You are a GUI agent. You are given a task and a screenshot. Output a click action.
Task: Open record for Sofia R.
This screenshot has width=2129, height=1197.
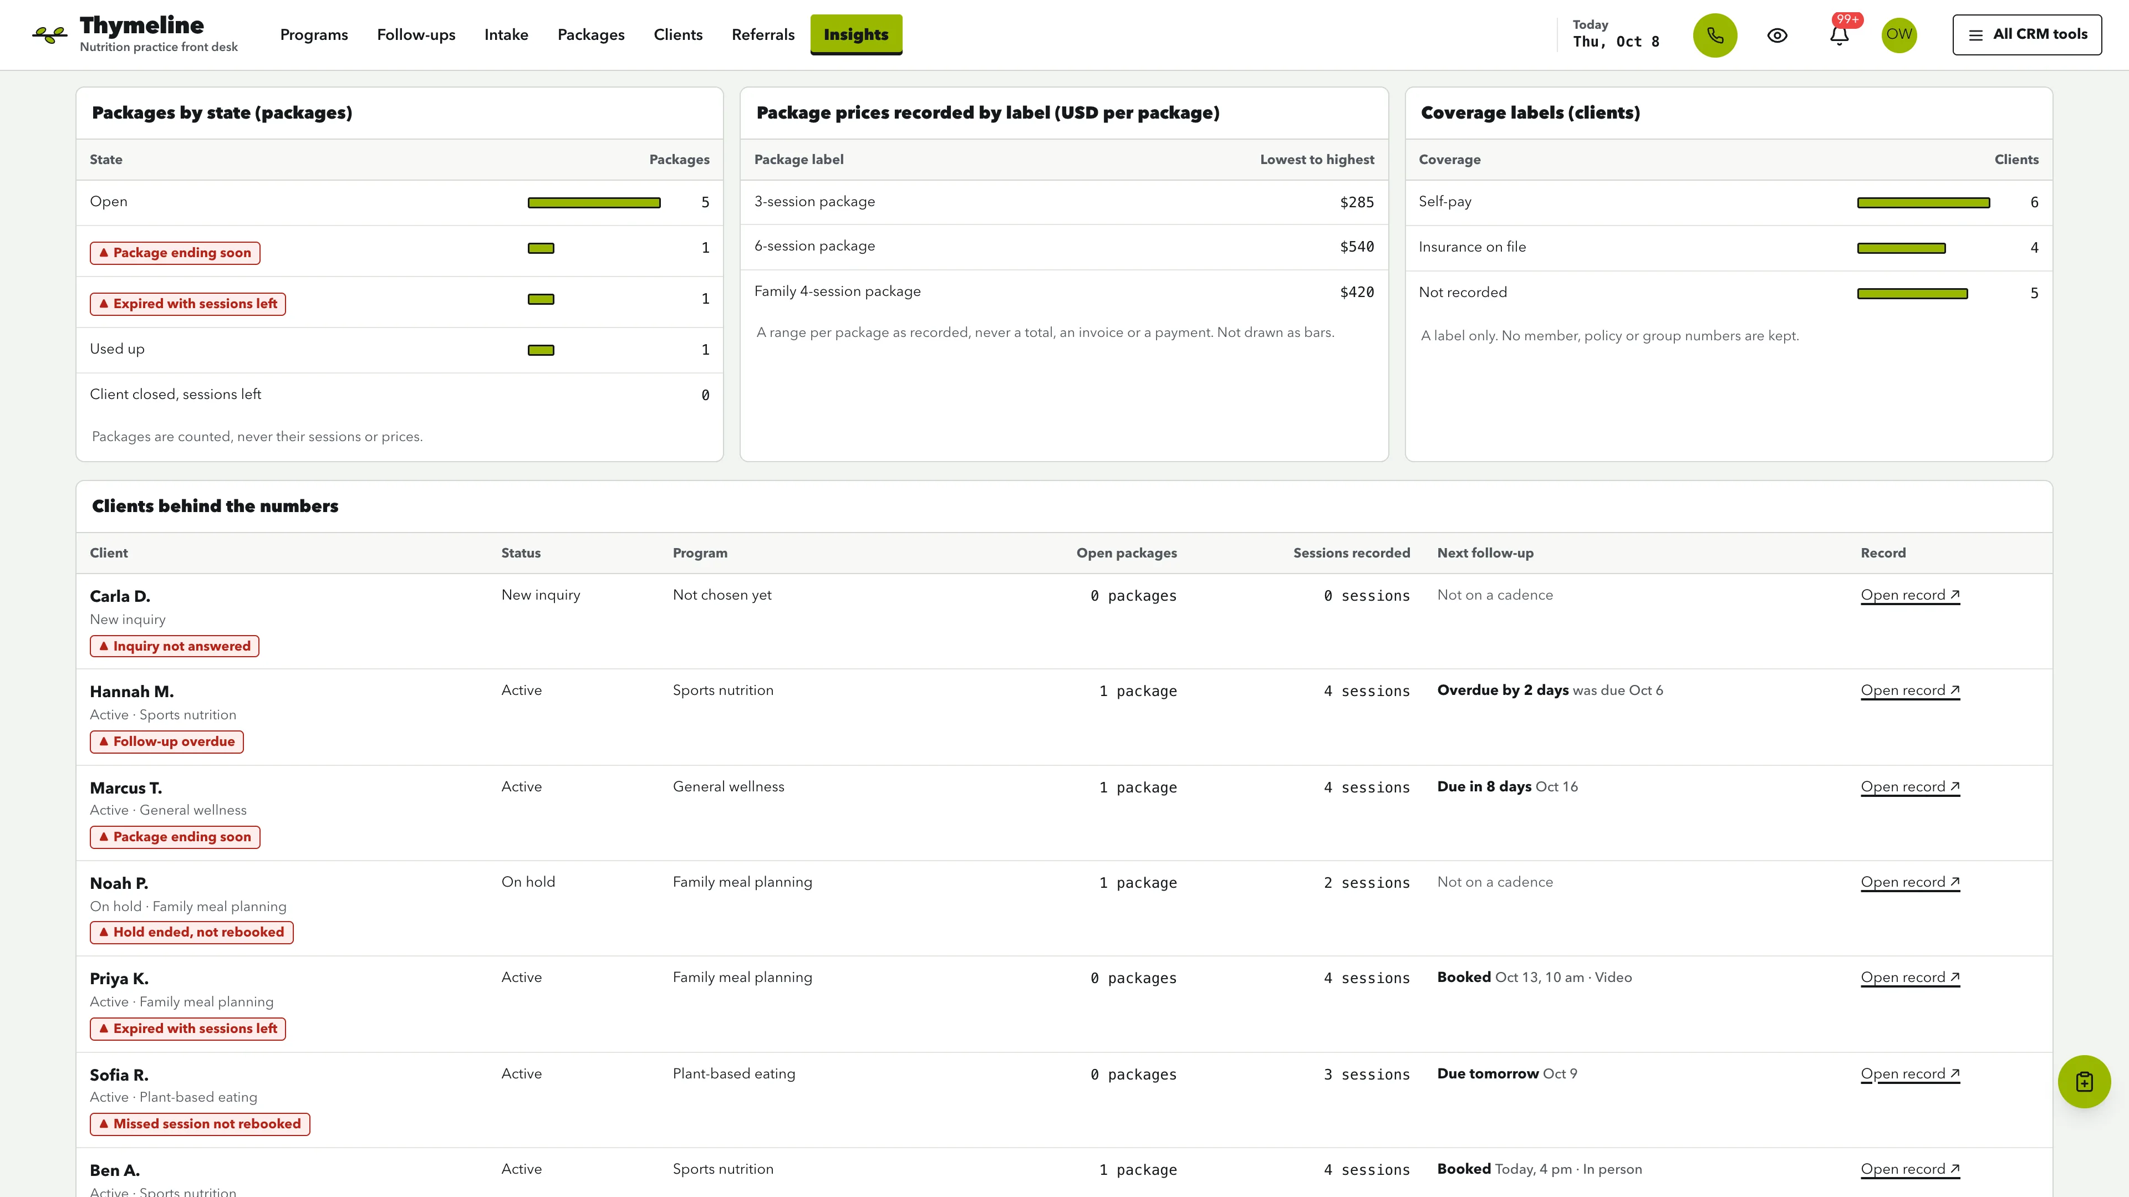coord(1910,1074)
